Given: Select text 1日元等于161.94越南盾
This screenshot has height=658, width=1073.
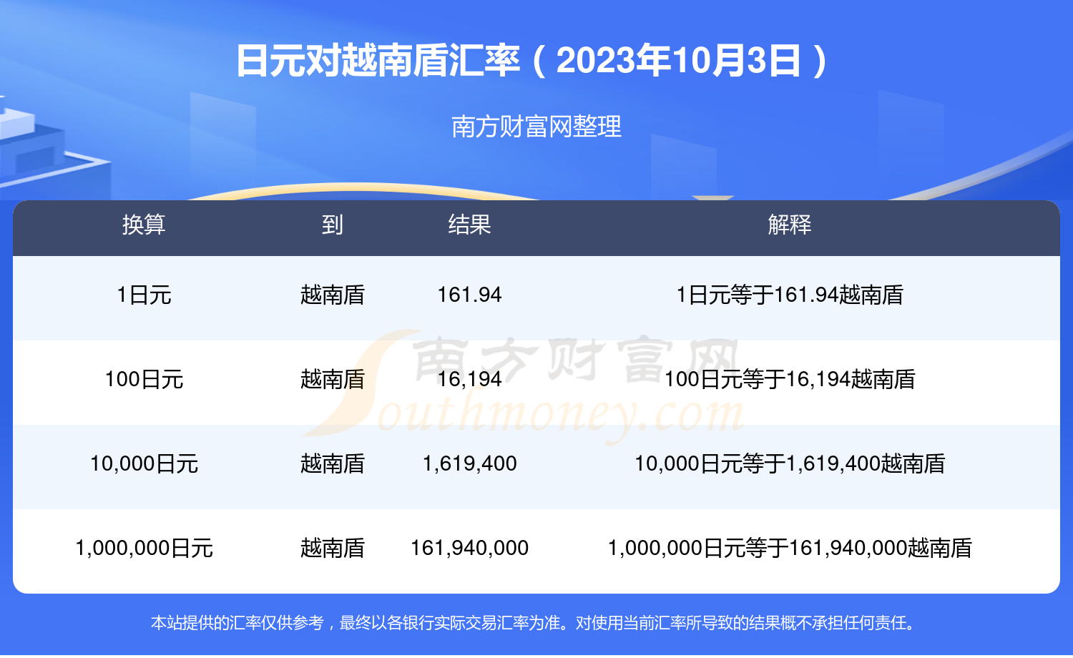Looking at the screenshot, I should coord(790,295).
